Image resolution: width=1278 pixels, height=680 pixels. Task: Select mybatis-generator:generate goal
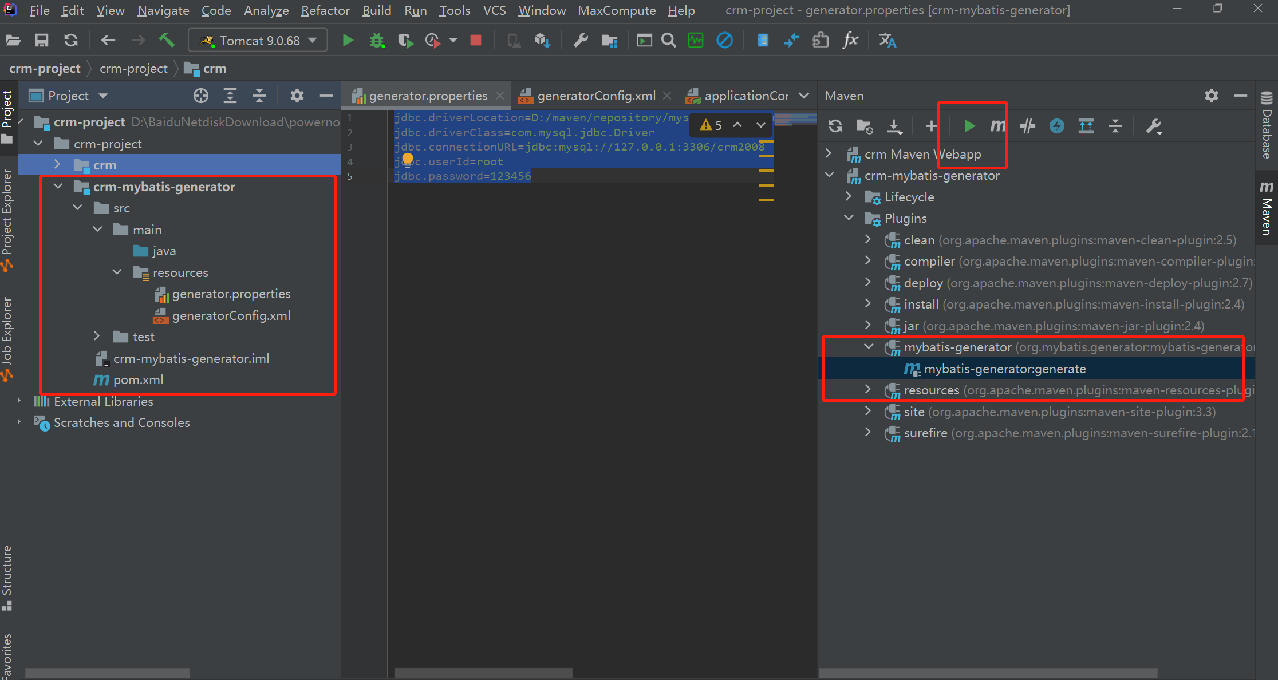(1004, 369)
